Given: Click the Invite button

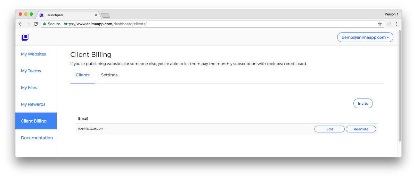Looking at the screenshot, I should (x=363, y=103).
